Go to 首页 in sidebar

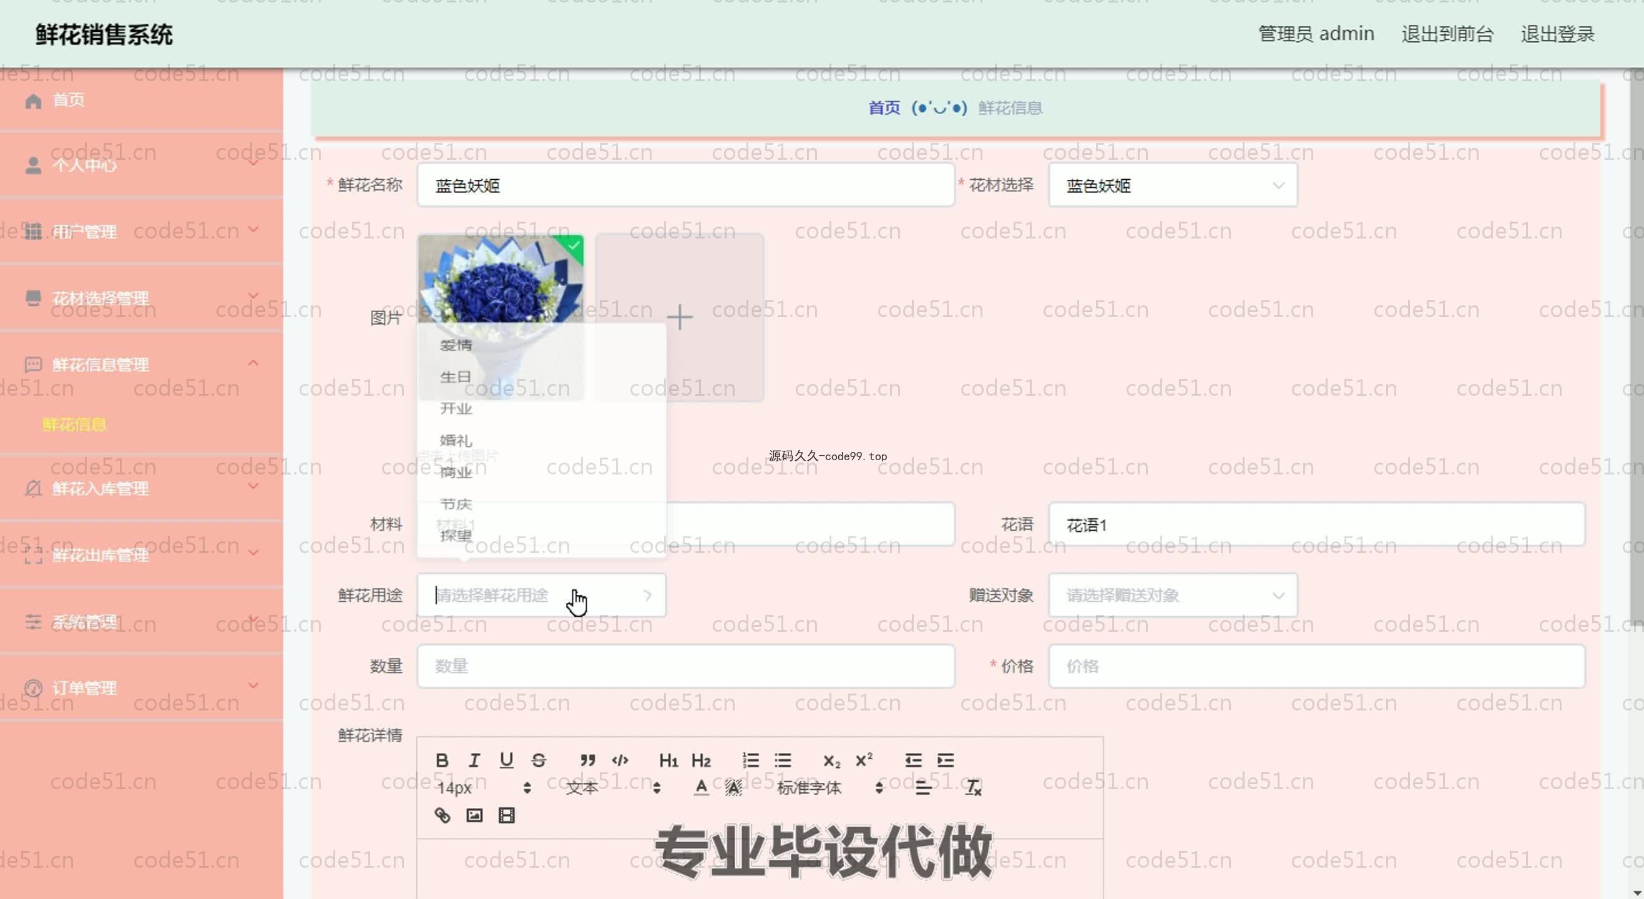(x=141, y=101)
